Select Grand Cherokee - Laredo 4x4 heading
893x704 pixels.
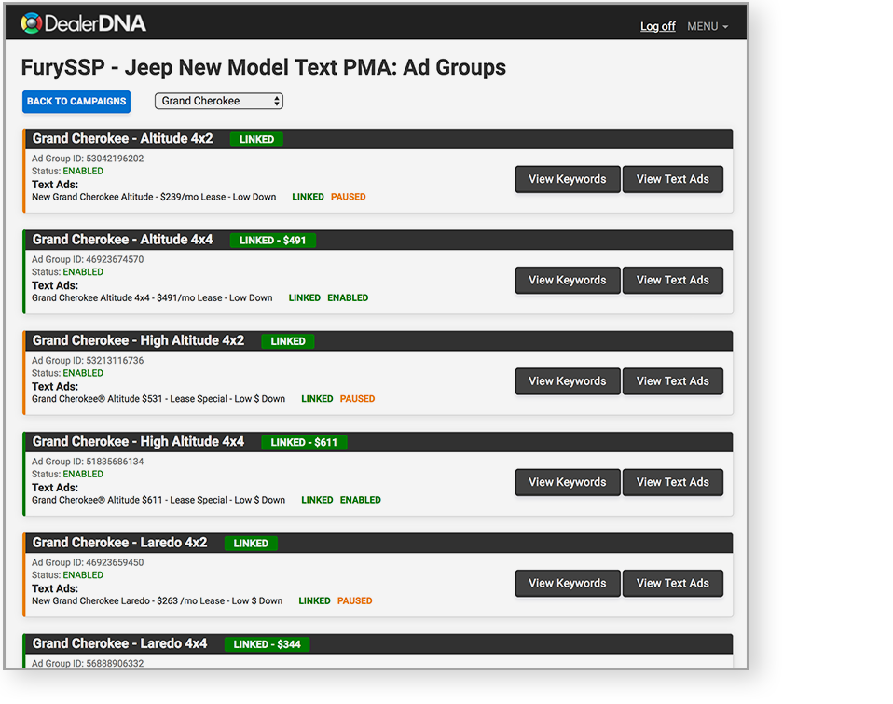[x=119, y=643]
